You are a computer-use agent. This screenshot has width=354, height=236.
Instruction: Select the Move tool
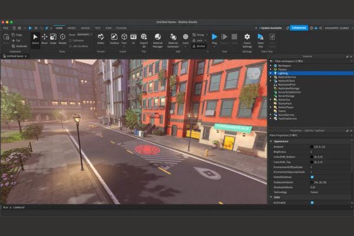tap(44, 39)
